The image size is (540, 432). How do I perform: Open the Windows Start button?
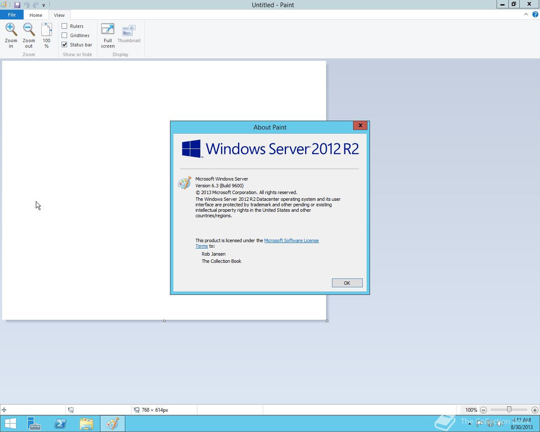[x=11, y=424]
